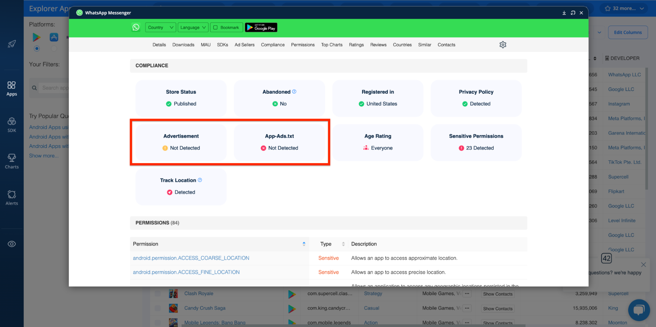
Task: Close the WhatsApp Messenger dialog
Action: 581,13
